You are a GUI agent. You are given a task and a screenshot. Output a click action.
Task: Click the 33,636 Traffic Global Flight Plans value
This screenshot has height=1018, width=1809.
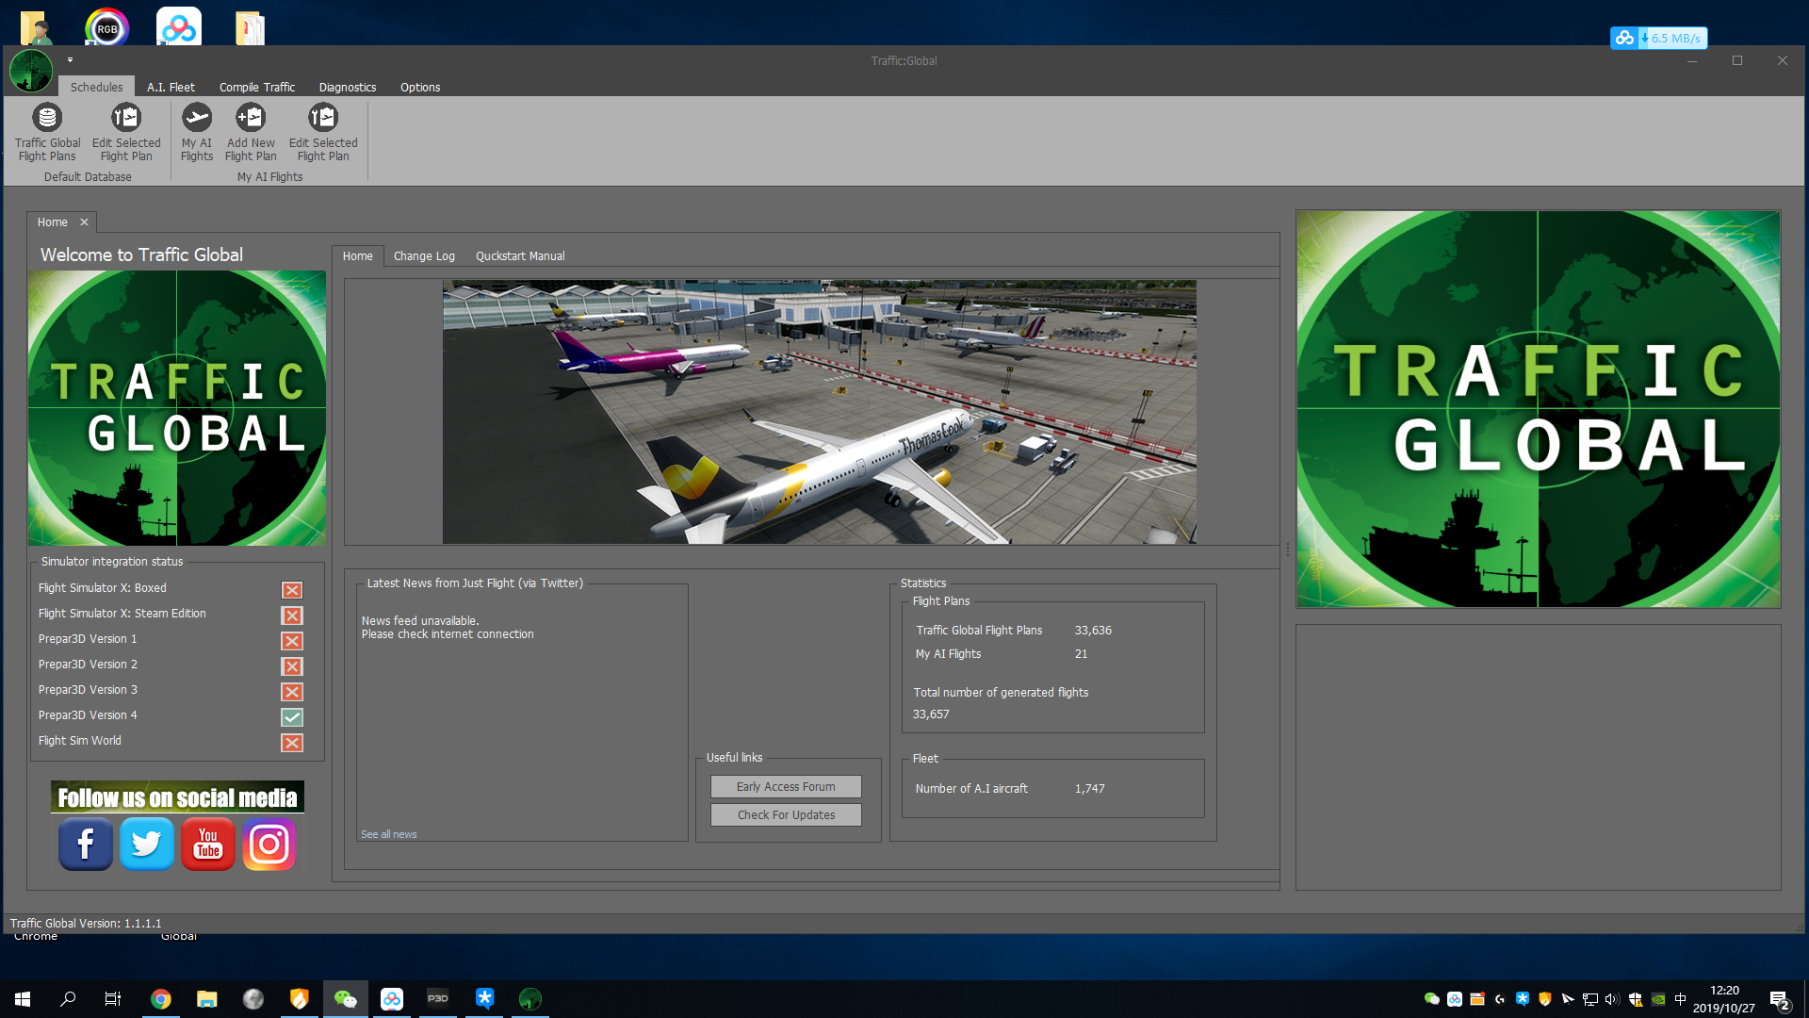(x=1093, y=631)
